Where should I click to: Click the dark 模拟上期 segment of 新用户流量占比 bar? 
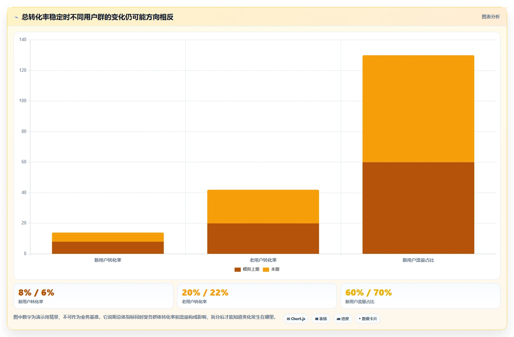(x=418, y=208)
